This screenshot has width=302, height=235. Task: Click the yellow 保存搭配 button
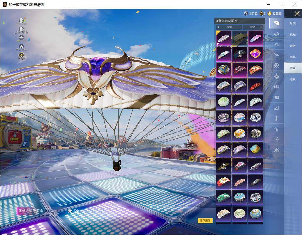[205, 221]
